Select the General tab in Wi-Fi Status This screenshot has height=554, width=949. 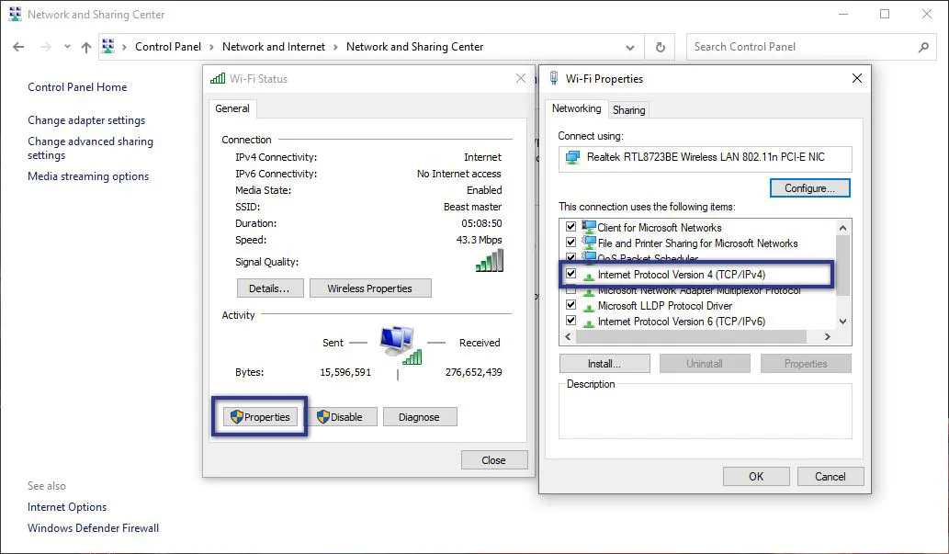pyautogui.click(x=232, y=108)
